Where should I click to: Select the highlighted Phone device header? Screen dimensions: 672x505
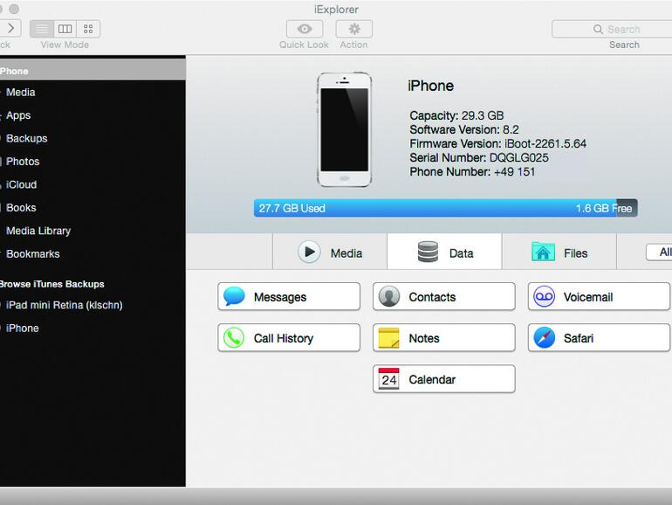click(93, 71)
